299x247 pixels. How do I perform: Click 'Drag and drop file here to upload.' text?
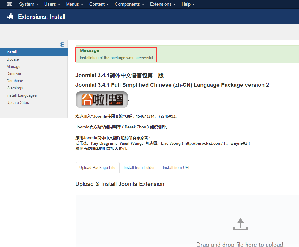pyautogui.click(x=241, y=245)
